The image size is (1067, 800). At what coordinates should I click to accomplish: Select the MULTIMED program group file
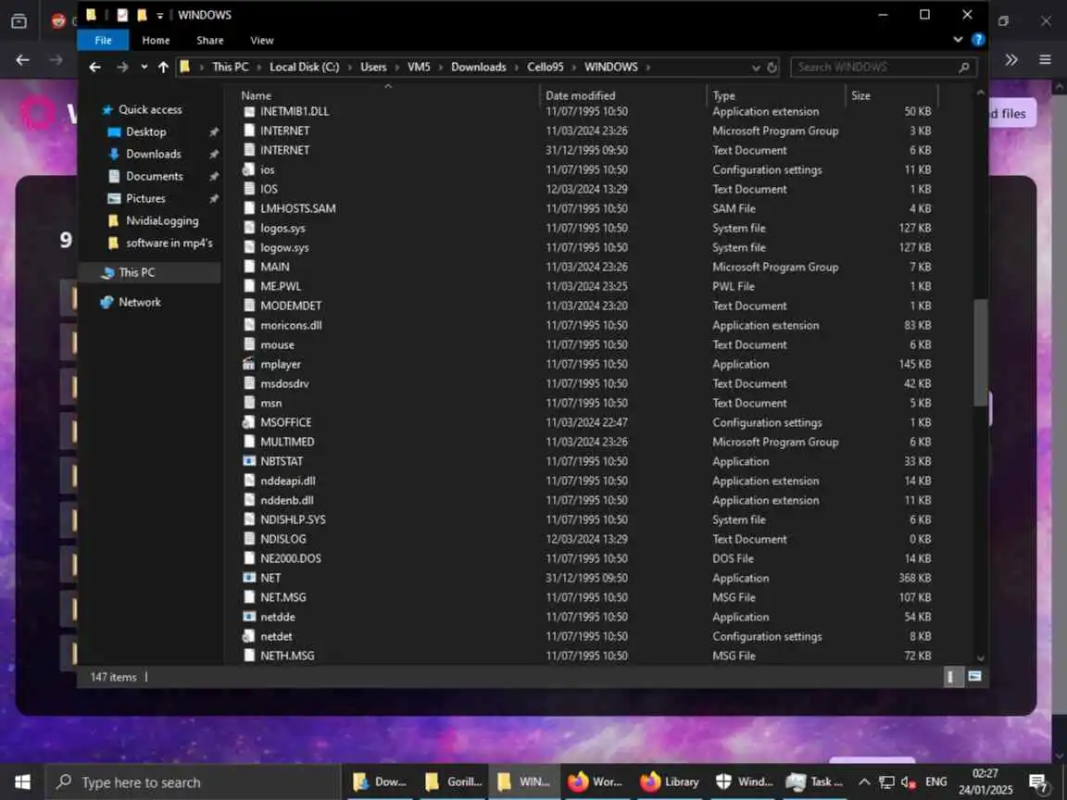287,443
